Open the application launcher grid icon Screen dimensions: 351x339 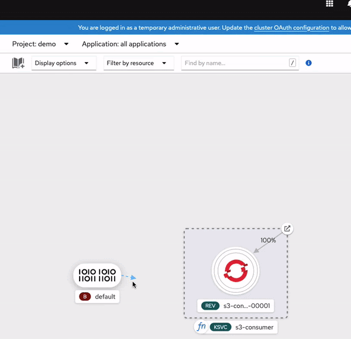coord(329,4)
